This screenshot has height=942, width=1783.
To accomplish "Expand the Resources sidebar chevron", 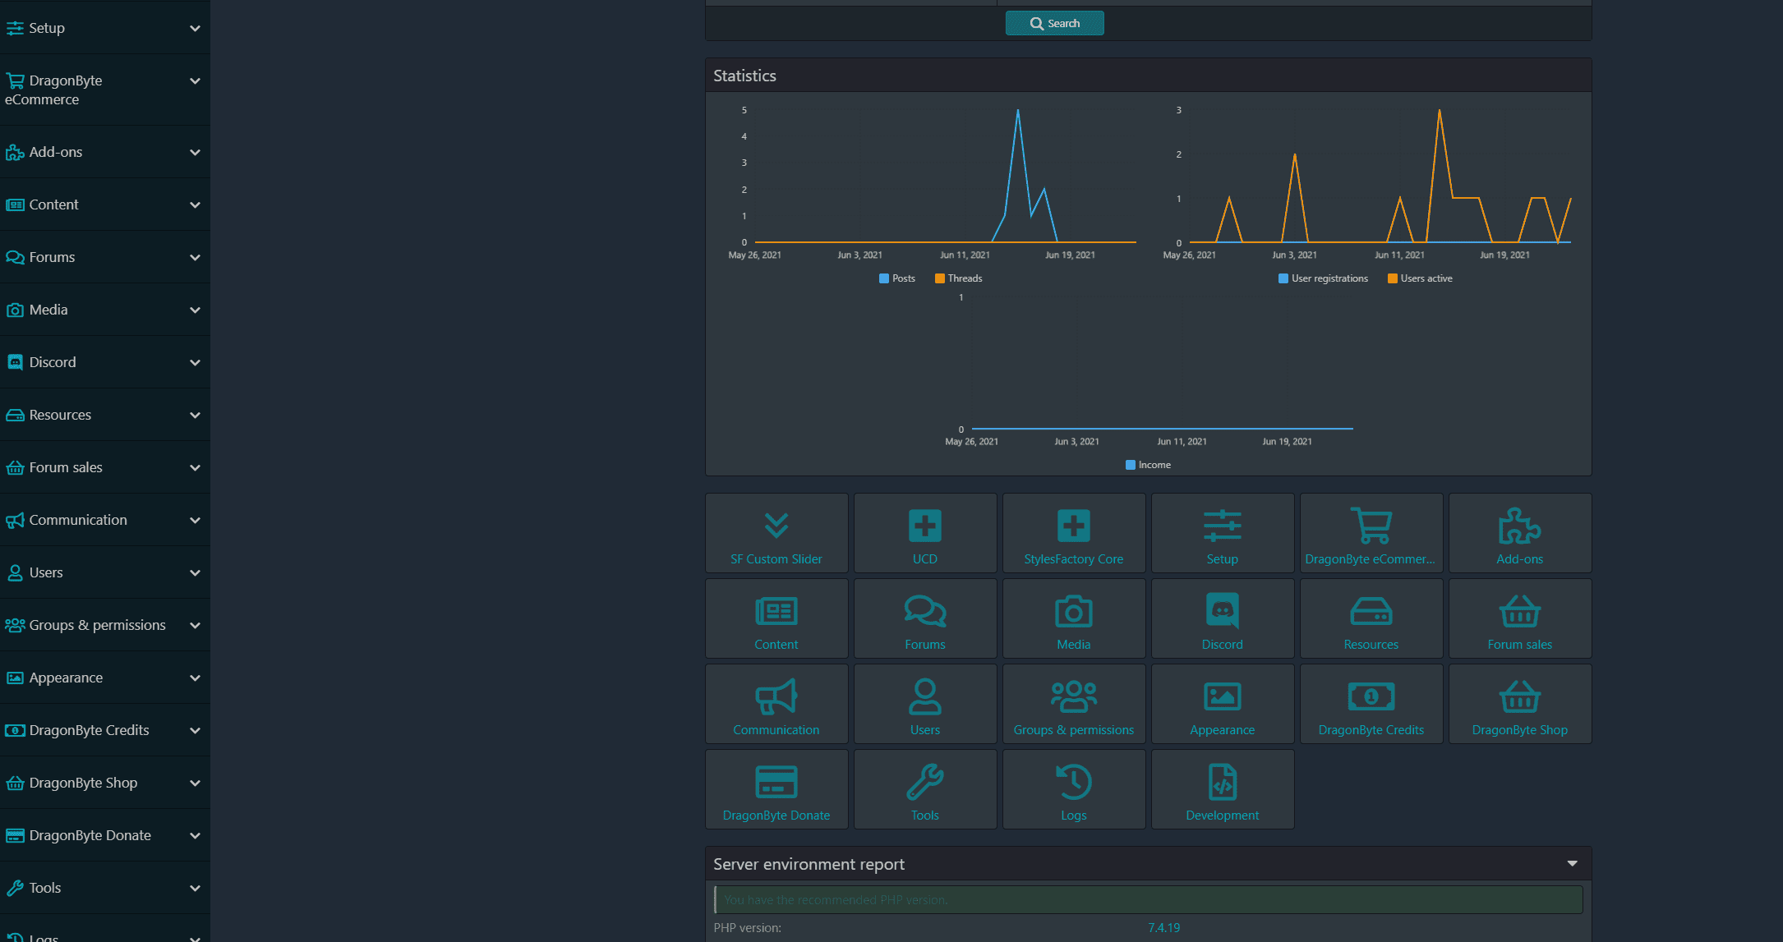I will [x=195, y=415].
